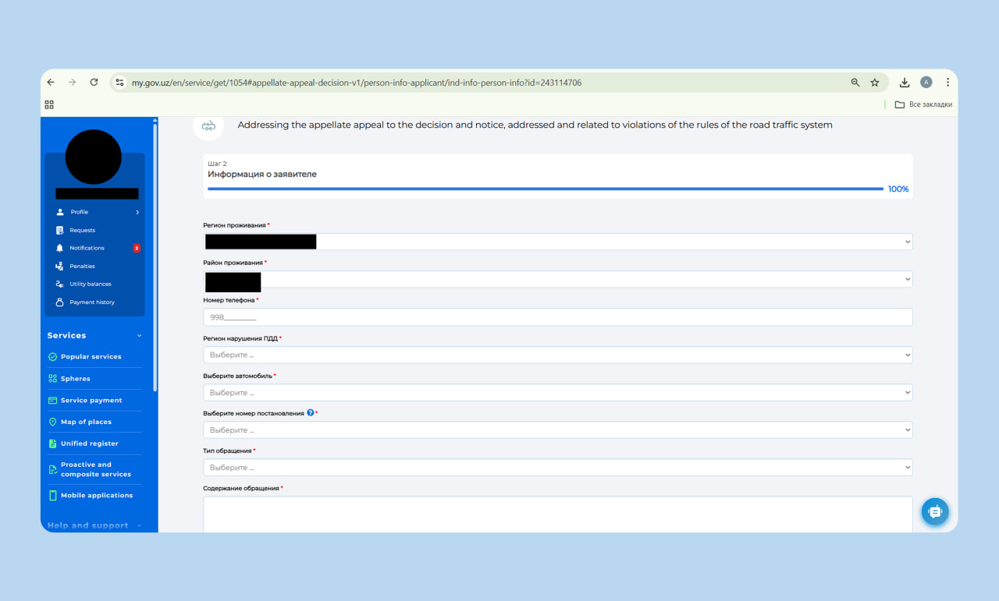999x601 pixels.
Task: Open the Регион нарушения ПДД dropdown
Action: tap(557, 355)
